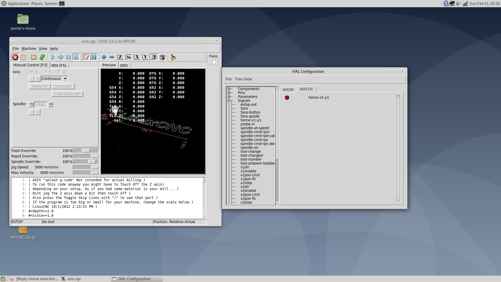Open File menu in HAL Configuration
The width and height of the screenshot is (501, 282).
229,79
